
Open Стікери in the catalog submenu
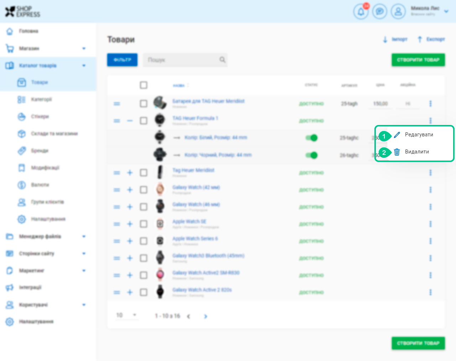(40, 116)
